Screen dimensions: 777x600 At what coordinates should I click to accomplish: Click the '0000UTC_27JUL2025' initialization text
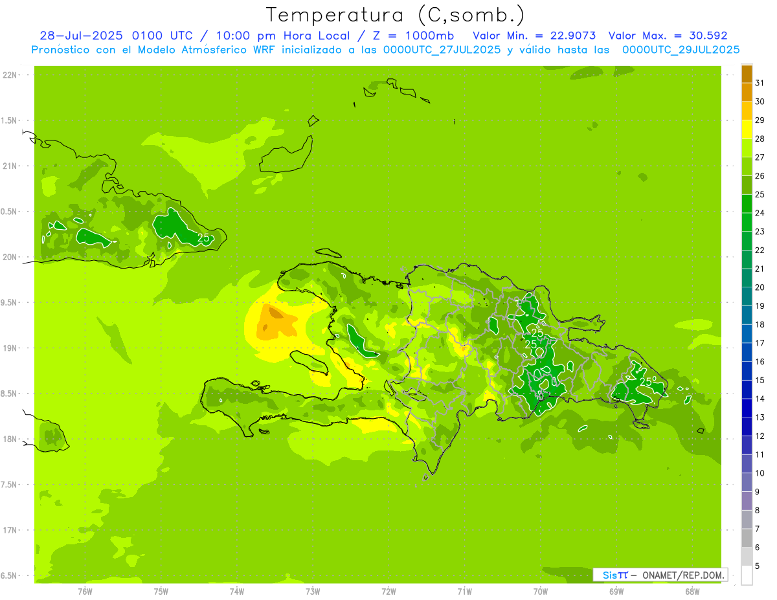(441, 50)
